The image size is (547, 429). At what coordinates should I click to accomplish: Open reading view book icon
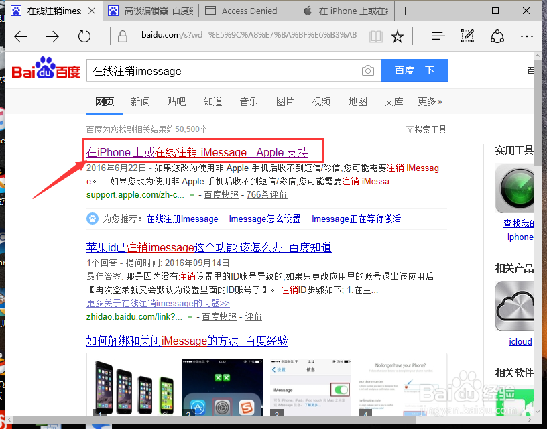375,36
